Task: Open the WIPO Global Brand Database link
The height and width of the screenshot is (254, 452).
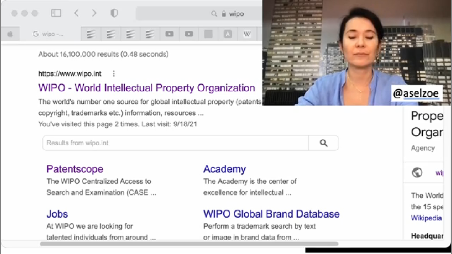Action: click(271, 214)
